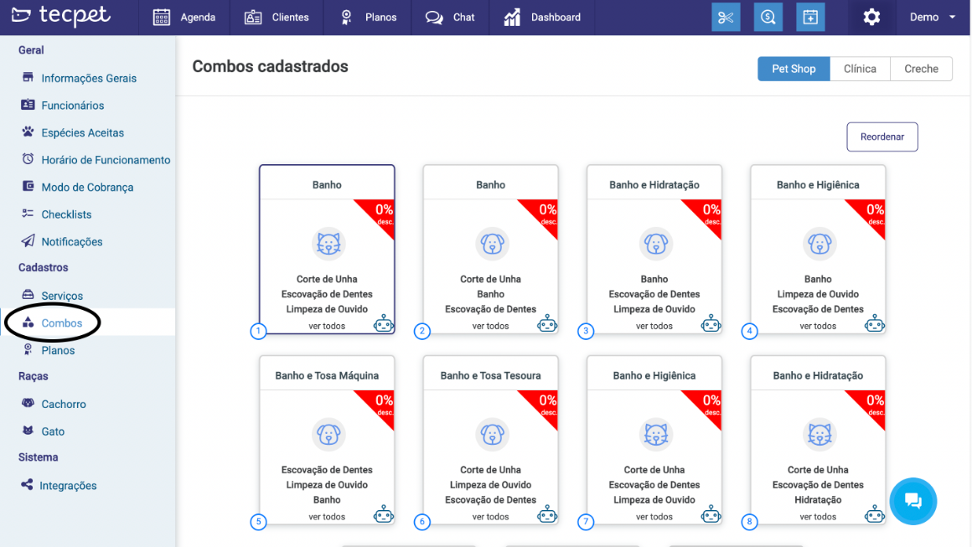Click the calendar plus icon in header
Screen dimensions: 972x547
coord(809,18)
